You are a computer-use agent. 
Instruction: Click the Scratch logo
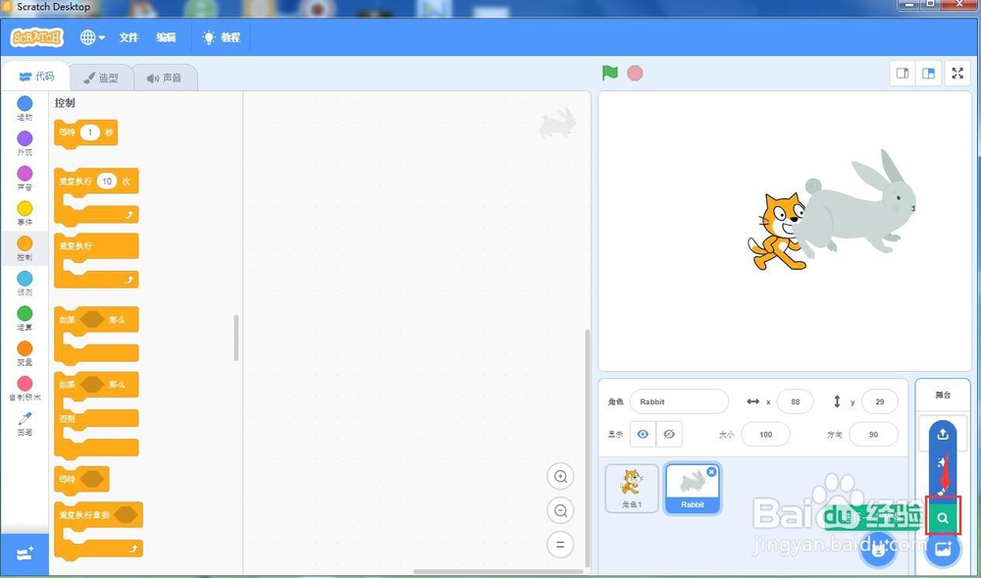pyautogui.click(x=37, y=37)
